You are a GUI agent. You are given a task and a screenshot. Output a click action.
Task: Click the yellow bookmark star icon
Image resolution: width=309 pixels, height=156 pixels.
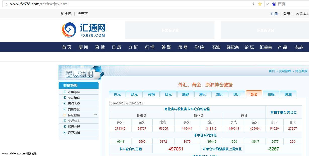pos(260,4)
